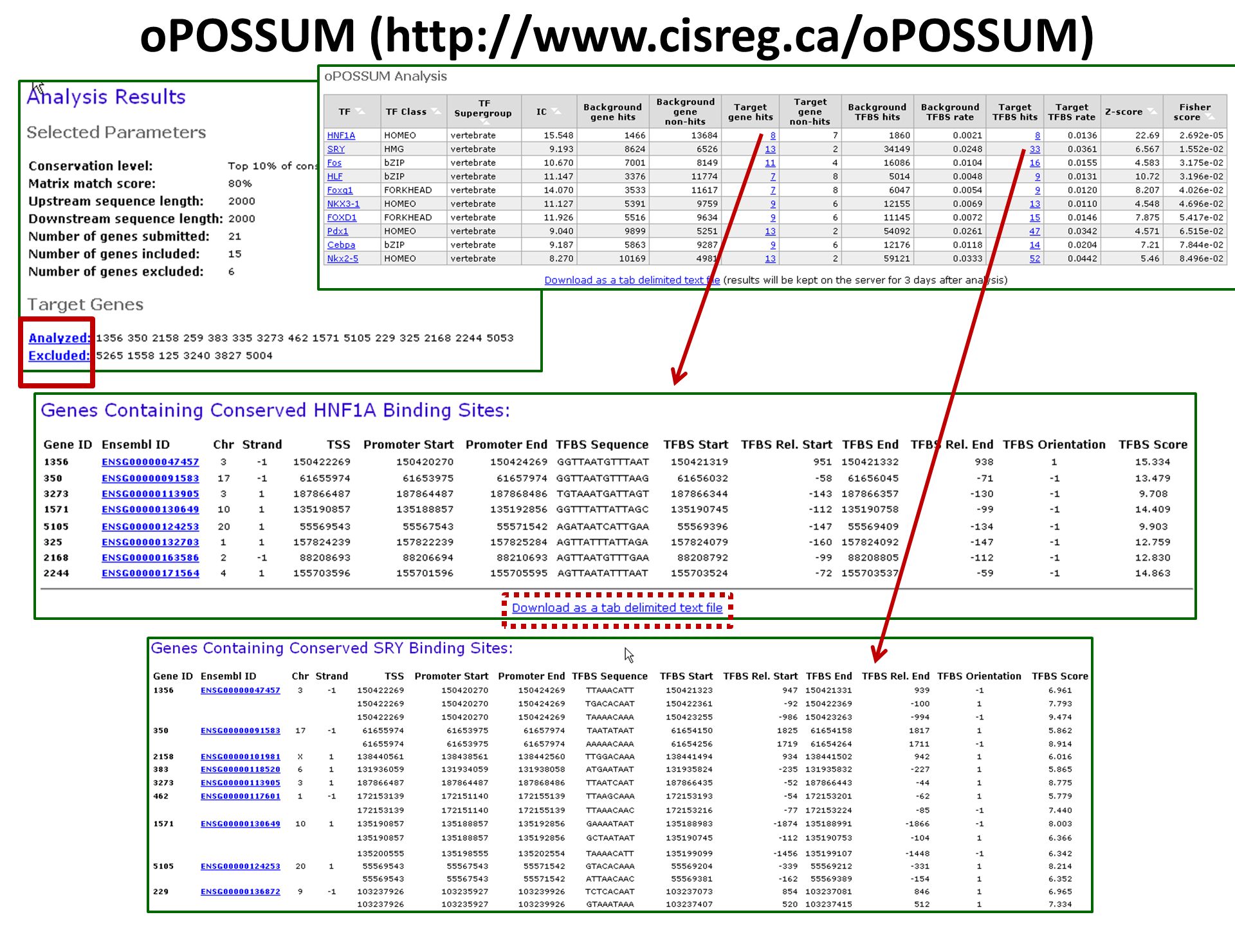Image resolution: width=1235 pixels, height=926 pixels.
Task: Open Target TFBS hits 52 in Nkx2-5 row
Action: 1034,259
